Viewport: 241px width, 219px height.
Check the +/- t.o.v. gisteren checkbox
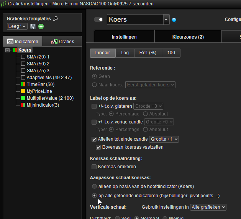(x=94, y=106)
